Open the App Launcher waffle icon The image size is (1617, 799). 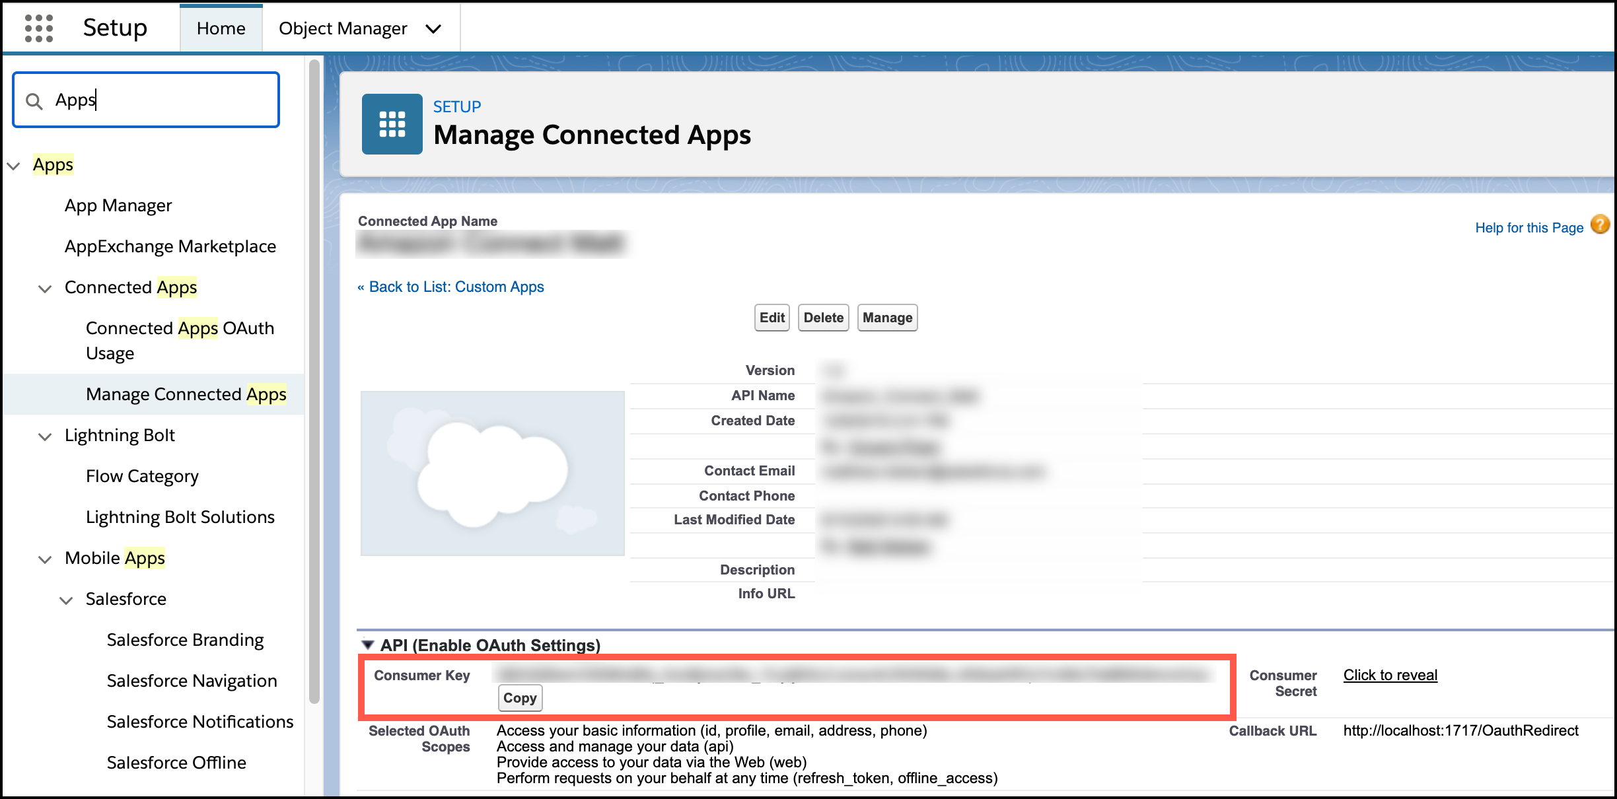pyautogui.click(x=40, y=27)
